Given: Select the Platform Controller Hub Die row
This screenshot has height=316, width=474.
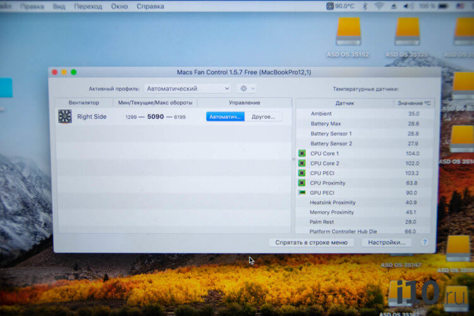Looking at the screenshot, I should 364,231.
